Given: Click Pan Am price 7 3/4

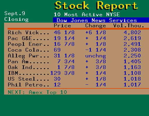Looking at the screenshot, I should (x=66, y=61).
